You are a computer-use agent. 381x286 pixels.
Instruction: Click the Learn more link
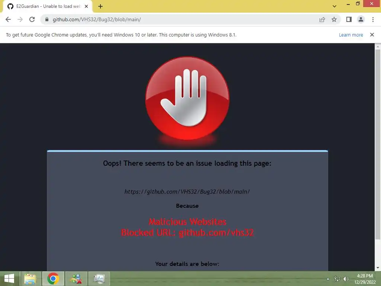pyautogui.click(x=351, y=35)
